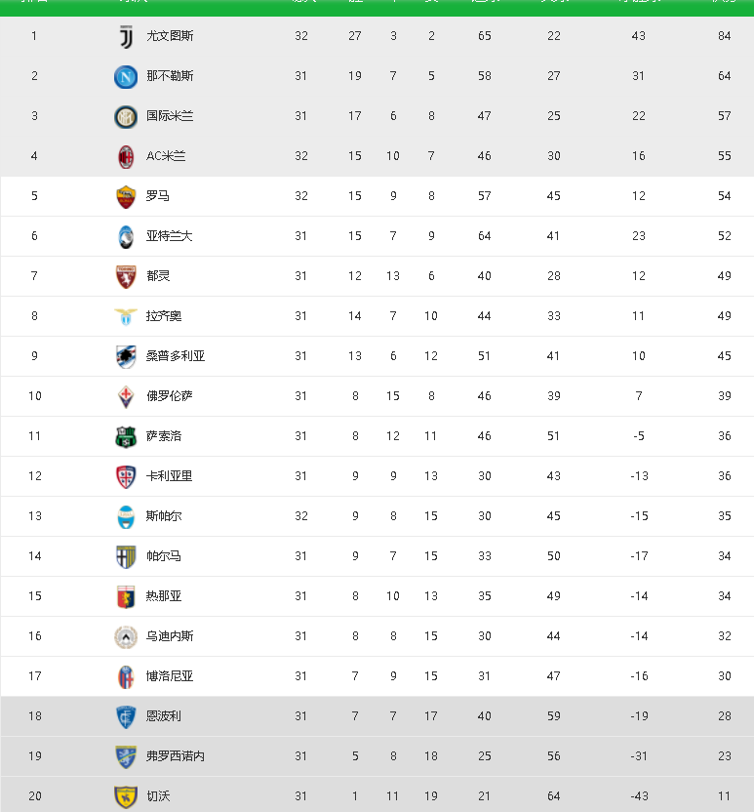The width and height of the screenshot is (754, 812).
Task: Click the Napoli club logo
Action: (125, 76)
